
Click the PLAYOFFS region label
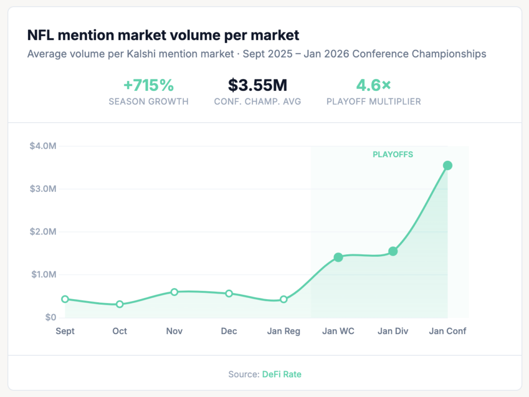pos(393,154)
